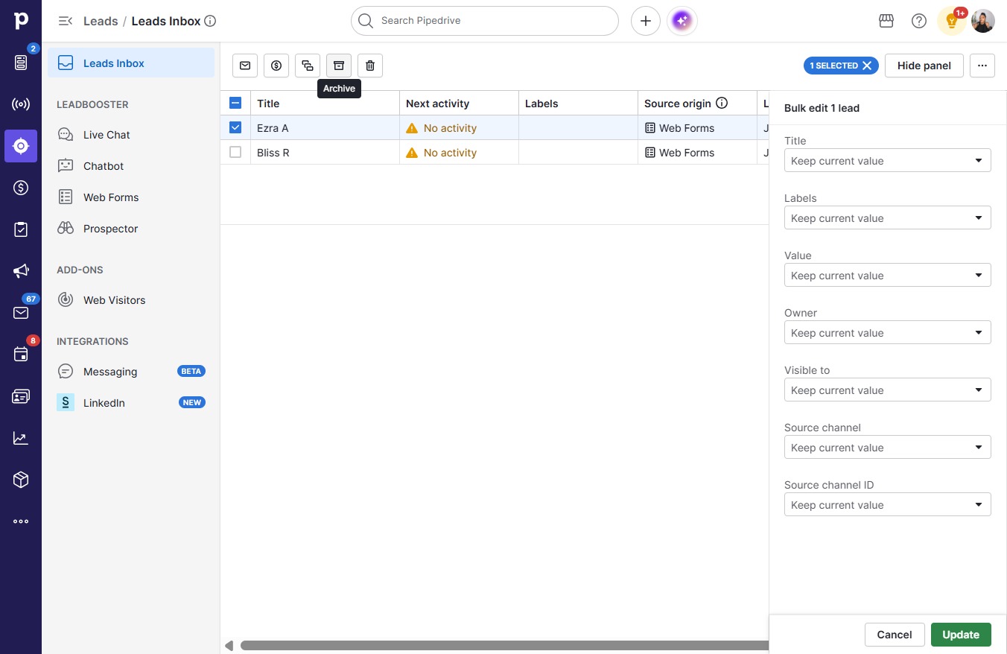This screenshot has height=654, width=1007.
Task: Open Deals dollar icon in left rail
Action: coord(21,188)
